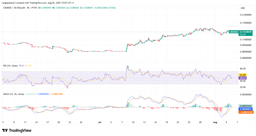
Task: Select the blue 0.00040053 MACD axis tag
Action: [x=246, y=109]
